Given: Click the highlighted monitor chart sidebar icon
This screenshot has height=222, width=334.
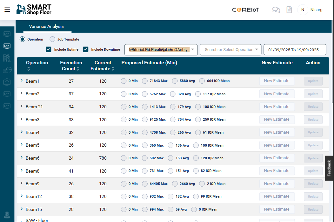Looking at the screenshot, I should tap(7, 46).
